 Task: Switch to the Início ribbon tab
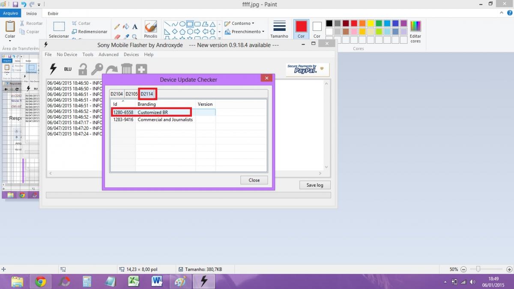32,13
